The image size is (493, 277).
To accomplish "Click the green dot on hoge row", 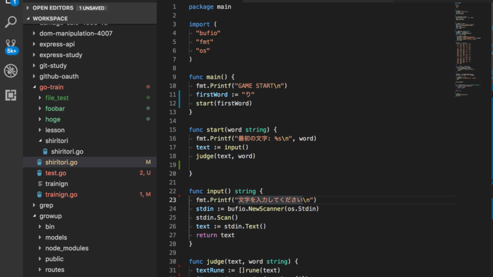I will (148, 119).
